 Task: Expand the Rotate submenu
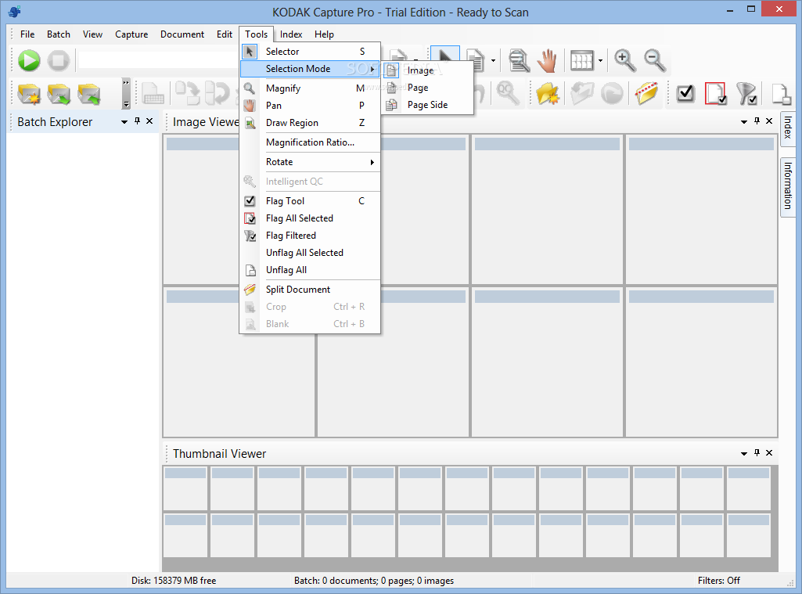310,162
